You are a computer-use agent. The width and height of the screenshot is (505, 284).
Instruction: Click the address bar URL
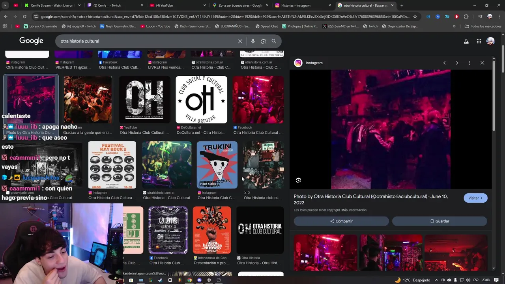pyautogui.click(x=225, y=17)
